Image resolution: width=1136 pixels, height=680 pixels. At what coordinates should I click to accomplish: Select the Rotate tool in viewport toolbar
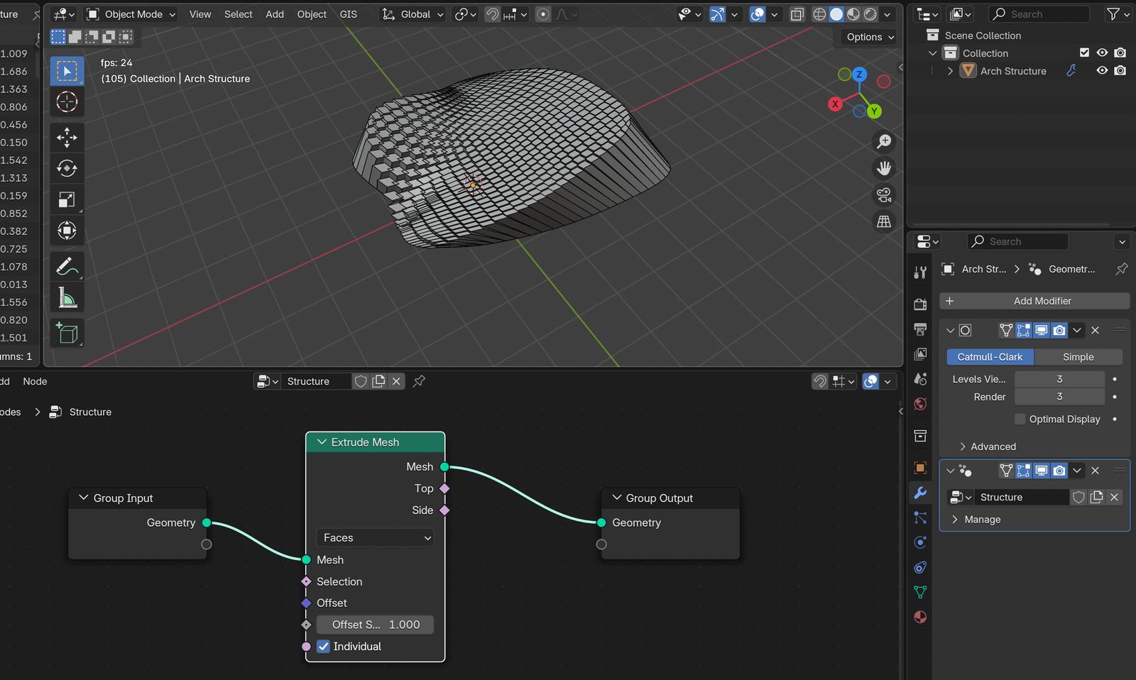coord(67,168)
